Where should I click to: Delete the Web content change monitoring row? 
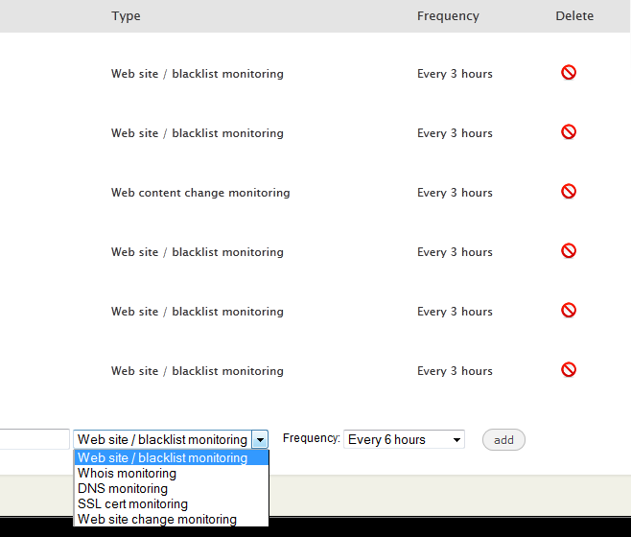pos(569,192)
